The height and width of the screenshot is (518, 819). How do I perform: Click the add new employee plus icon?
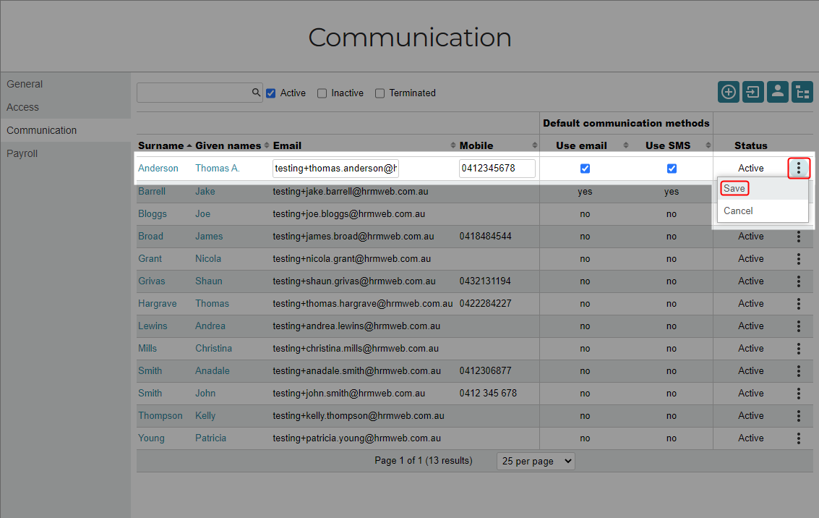(x=728, y=92)
